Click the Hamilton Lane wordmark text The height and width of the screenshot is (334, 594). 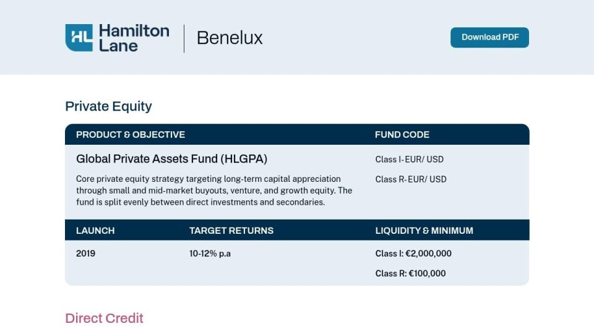pos(134,38)
